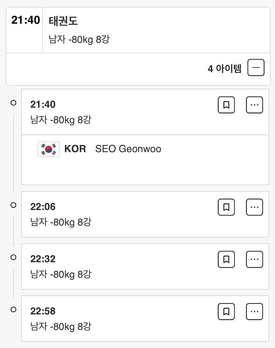The height and width of the screenshot is (348, 275).
Task: Click the timeline marker for 21:40
Action: click(x=13, y=103)
